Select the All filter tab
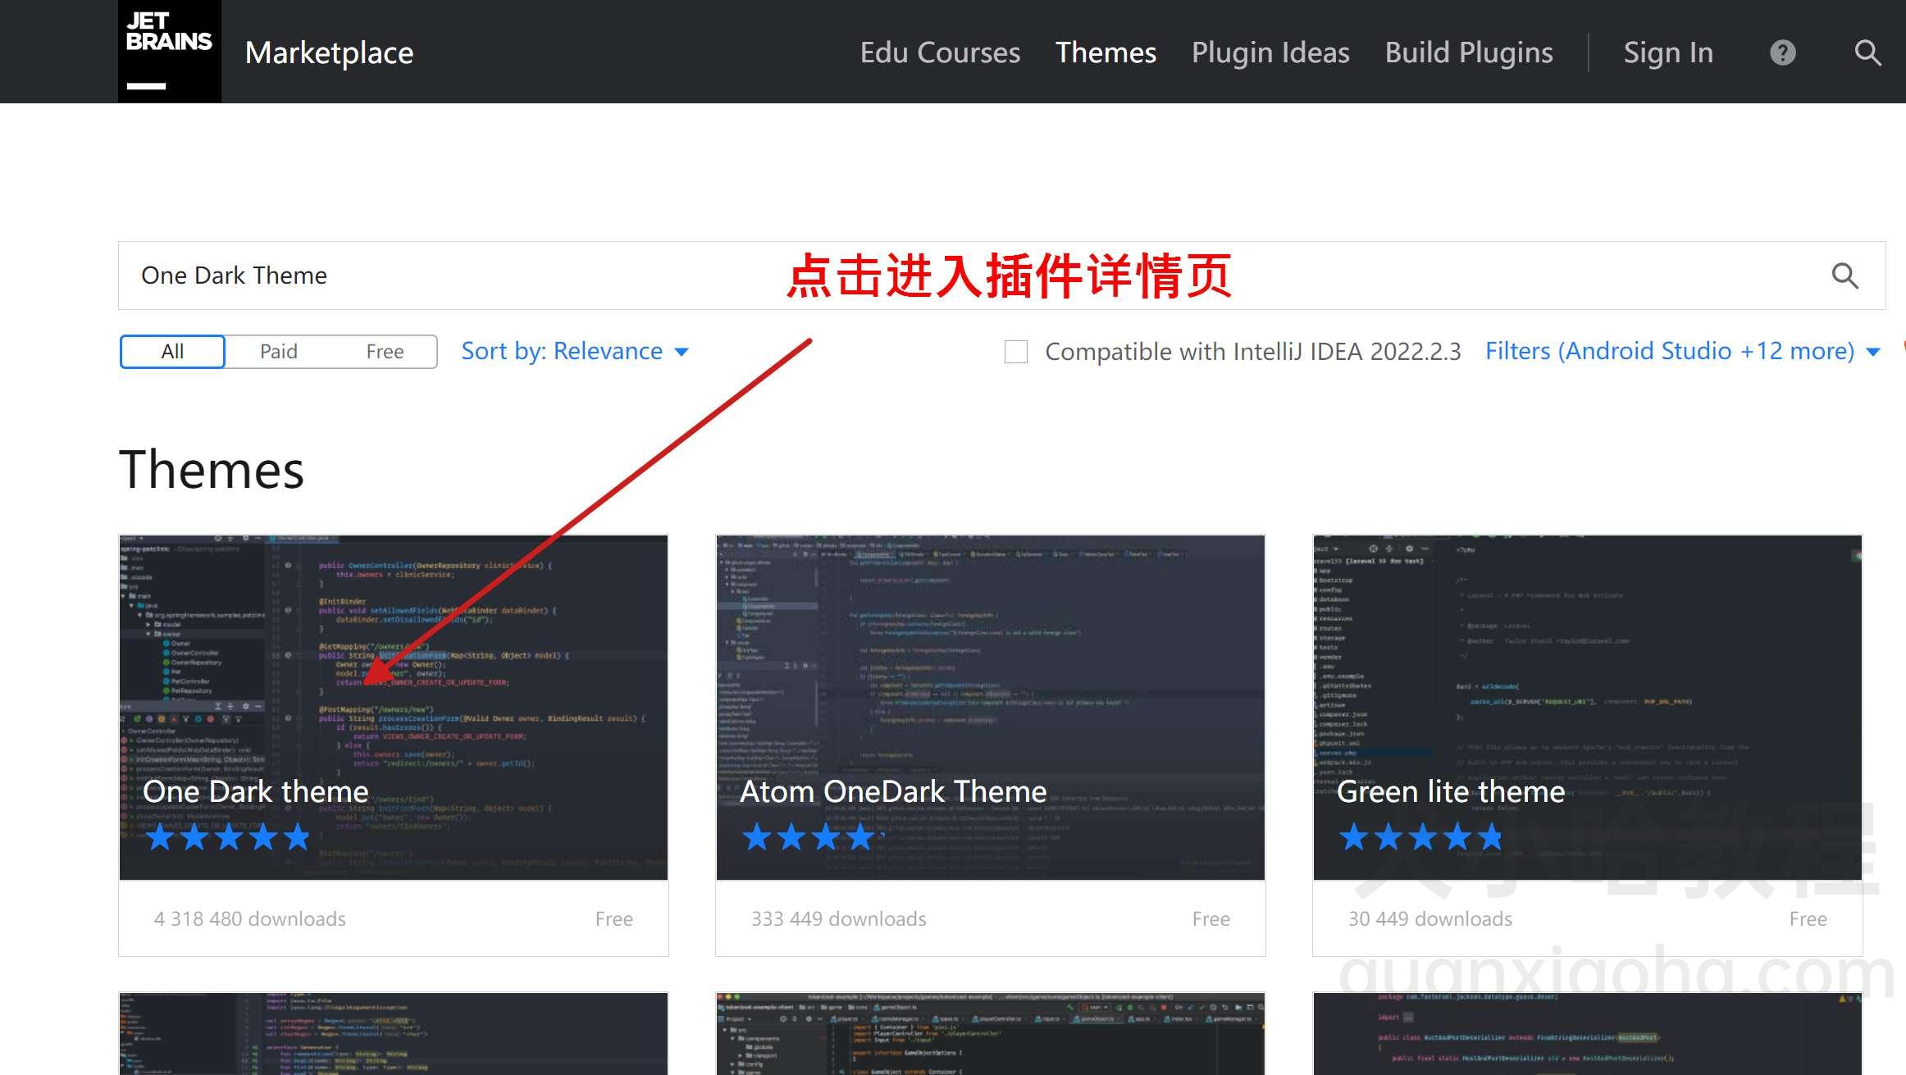 (171, 351)
